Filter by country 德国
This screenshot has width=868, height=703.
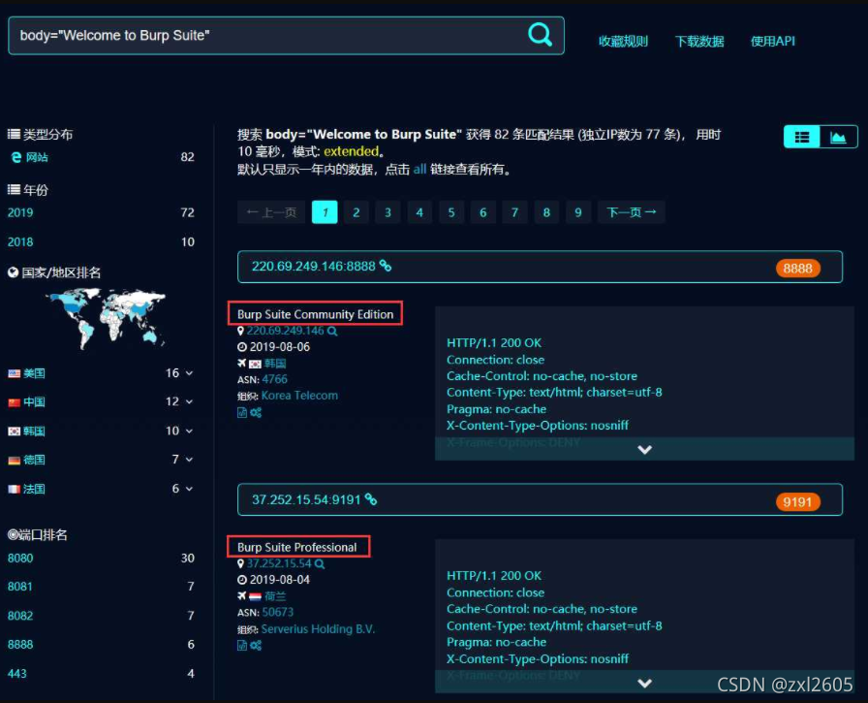click(34, 460)
